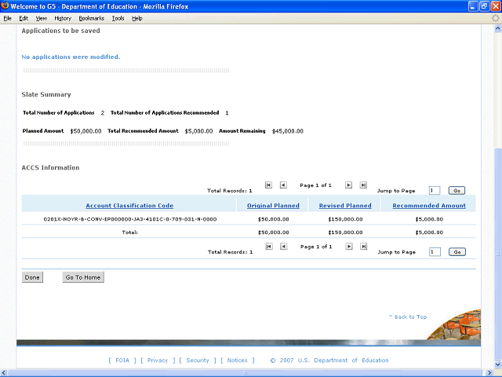This screenshot has width=502, height=377.
Task: Click the vertical scrollbar thumb
Action: (498, 254)
